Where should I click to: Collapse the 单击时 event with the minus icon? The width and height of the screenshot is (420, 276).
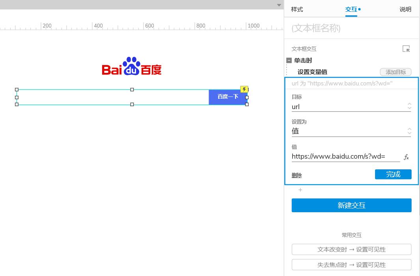(x=289, y=61)
